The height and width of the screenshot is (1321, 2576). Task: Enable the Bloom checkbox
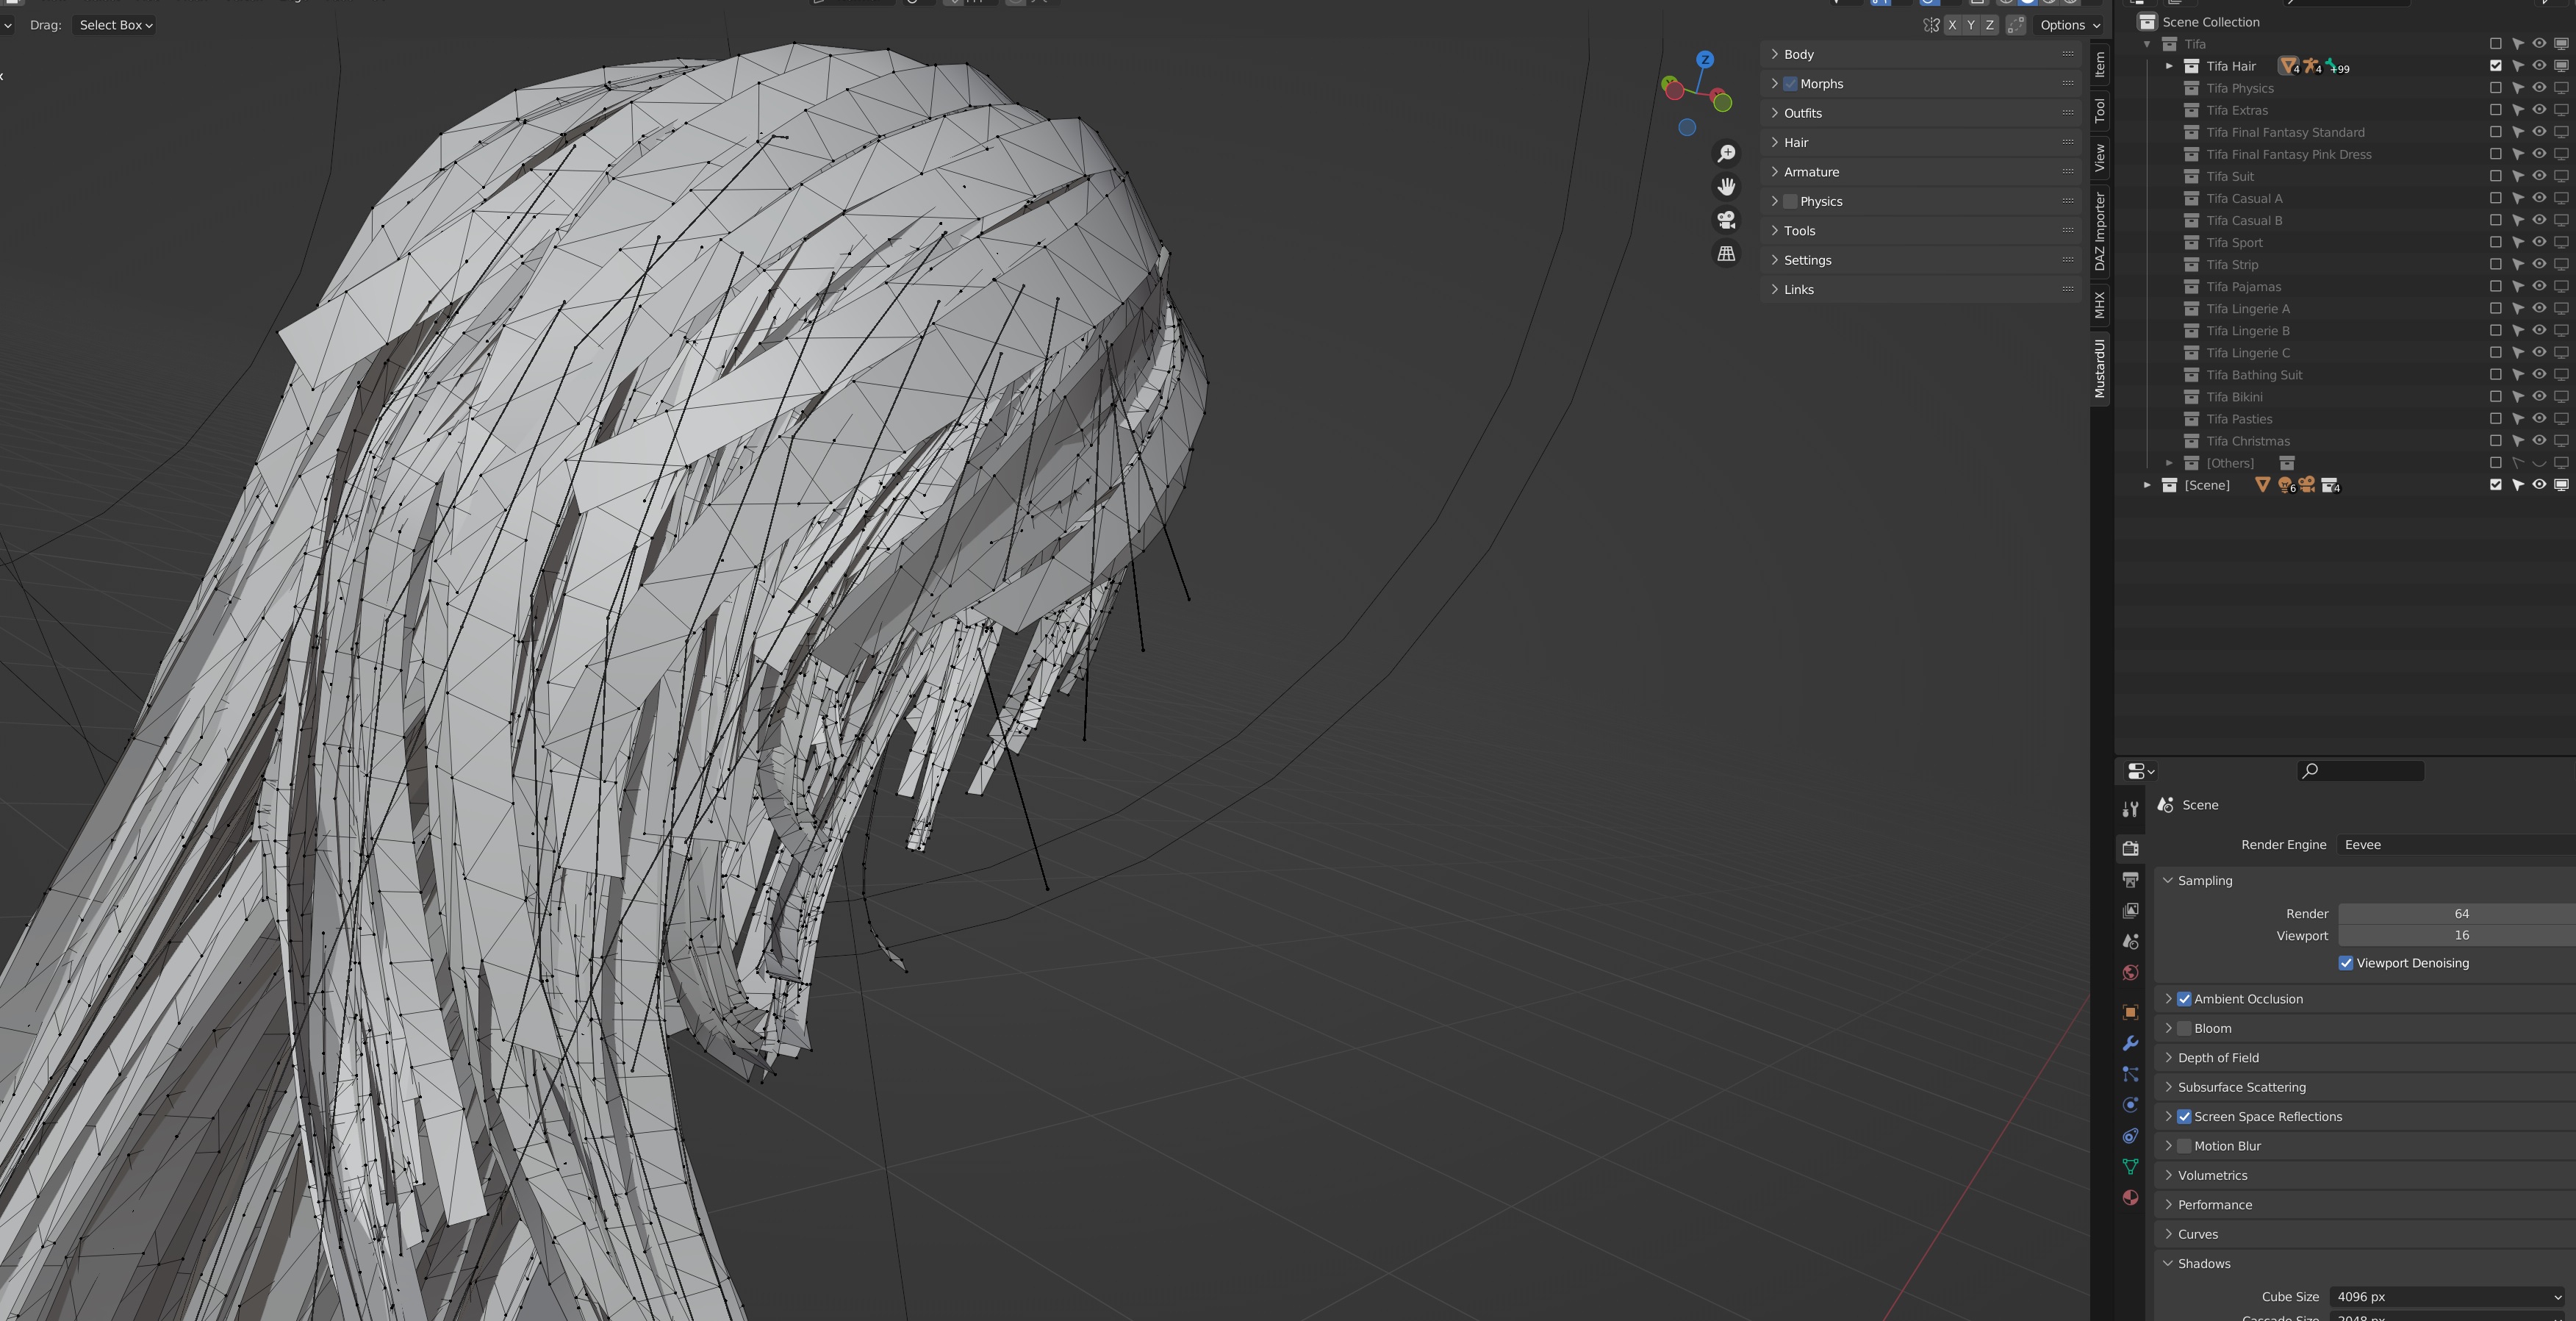click(2184, 1028)
